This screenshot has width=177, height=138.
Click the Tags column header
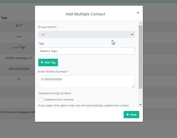pos(4,18)
